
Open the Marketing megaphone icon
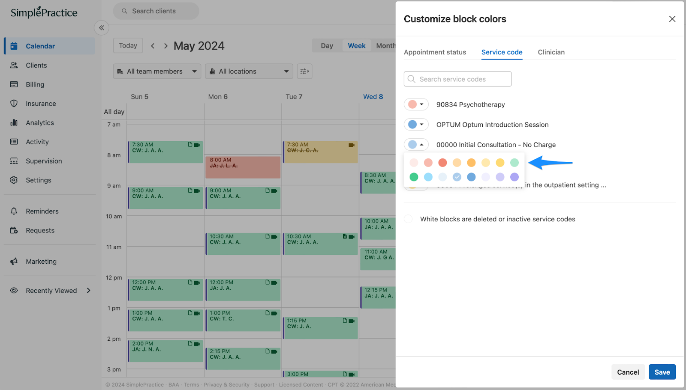[14, 261]
